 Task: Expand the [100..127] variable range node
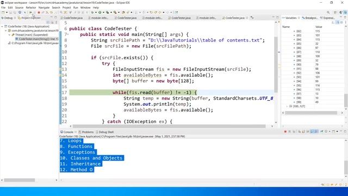coord(287,107)
